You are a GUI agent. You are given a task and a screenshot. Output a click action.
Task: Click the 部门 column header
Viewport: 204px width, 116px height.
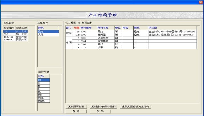tap(69, 28)
